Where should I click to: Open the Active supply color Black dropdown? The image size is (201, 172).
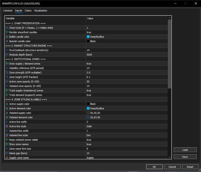(127, 104)
